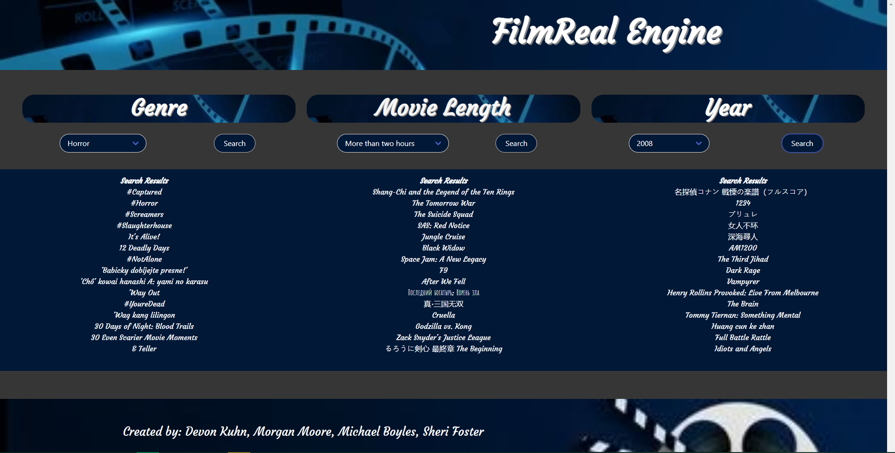Select 'Shang-Chi and the Legend of the Ten Rings'
The image size is (895, 453).
pos(444,192)
